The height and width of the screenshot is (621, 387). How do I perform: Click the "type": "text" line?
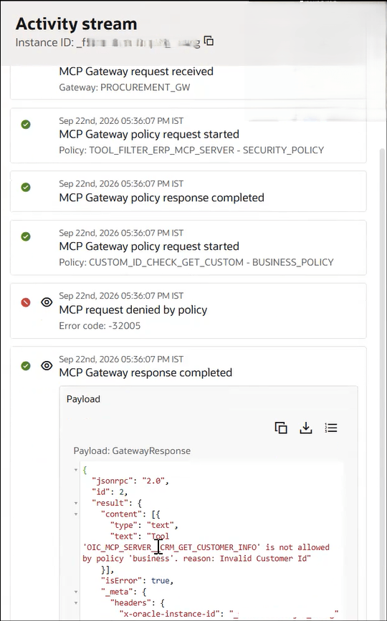click(x=144, y=526)
